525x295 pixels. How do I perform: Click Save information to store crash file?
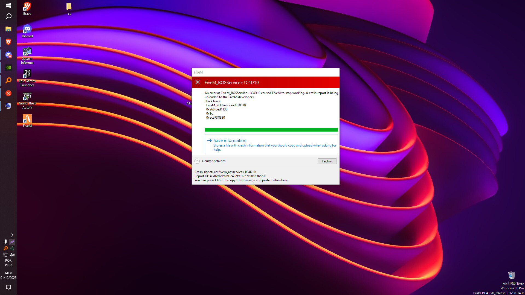click(271, 144)
